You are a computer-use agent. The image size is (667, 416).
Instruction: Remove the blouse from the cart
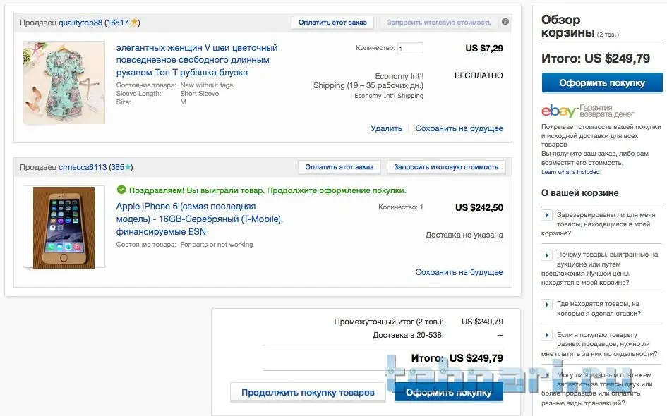point(386,128)
